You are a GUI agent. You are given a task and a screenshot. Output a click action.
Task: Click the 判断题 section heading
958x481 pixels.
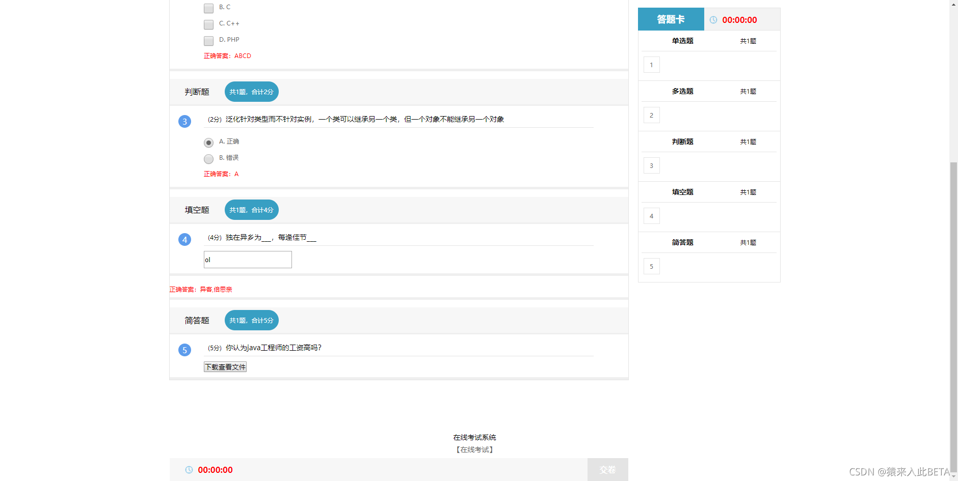197,92
